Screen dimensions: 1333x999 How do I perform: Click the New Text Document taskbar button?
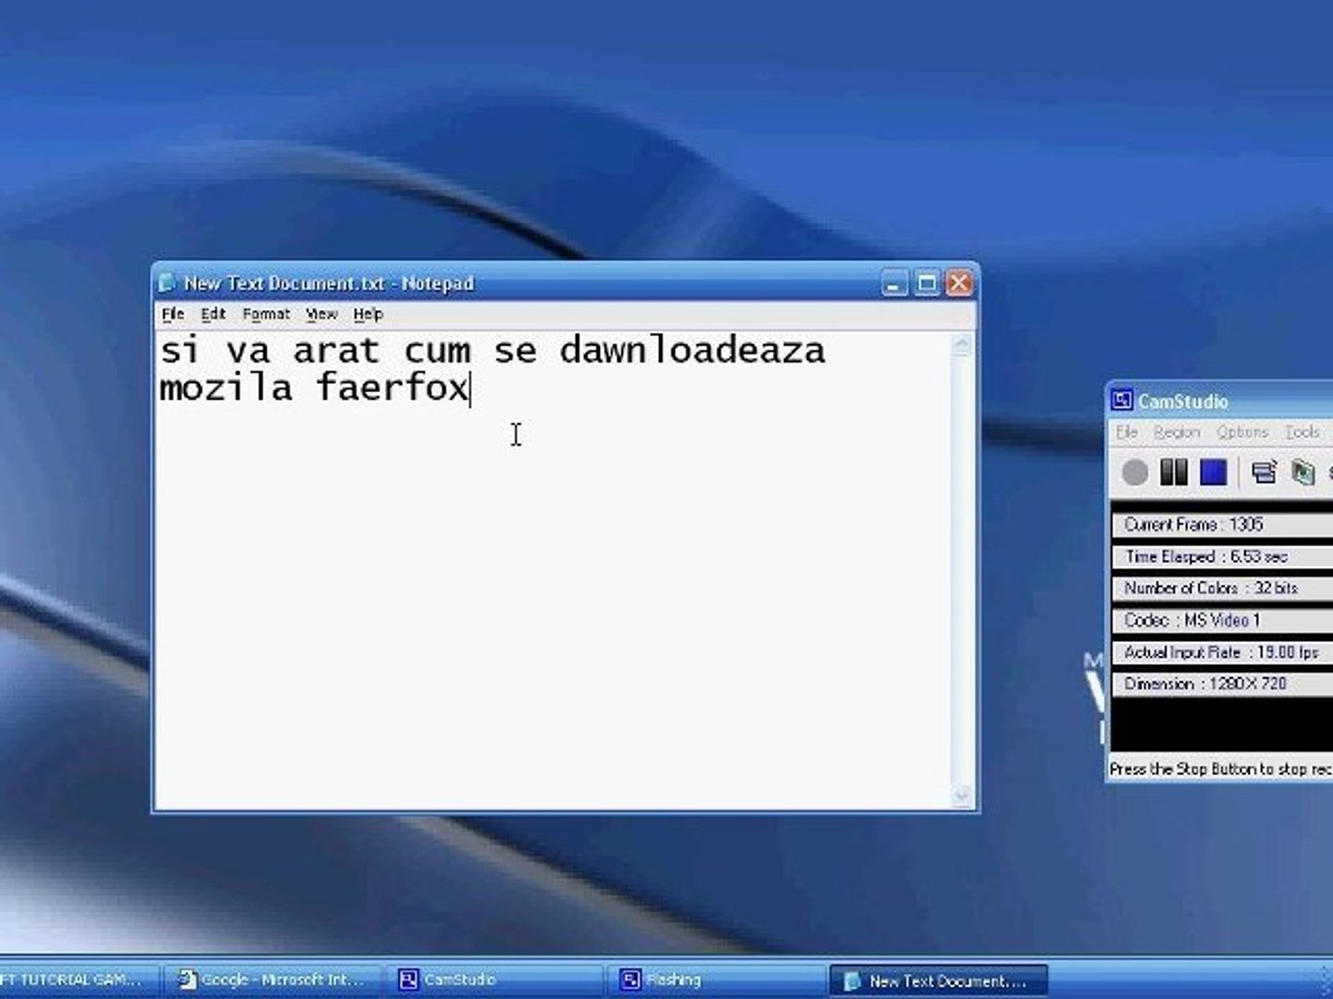click(938, 980)
